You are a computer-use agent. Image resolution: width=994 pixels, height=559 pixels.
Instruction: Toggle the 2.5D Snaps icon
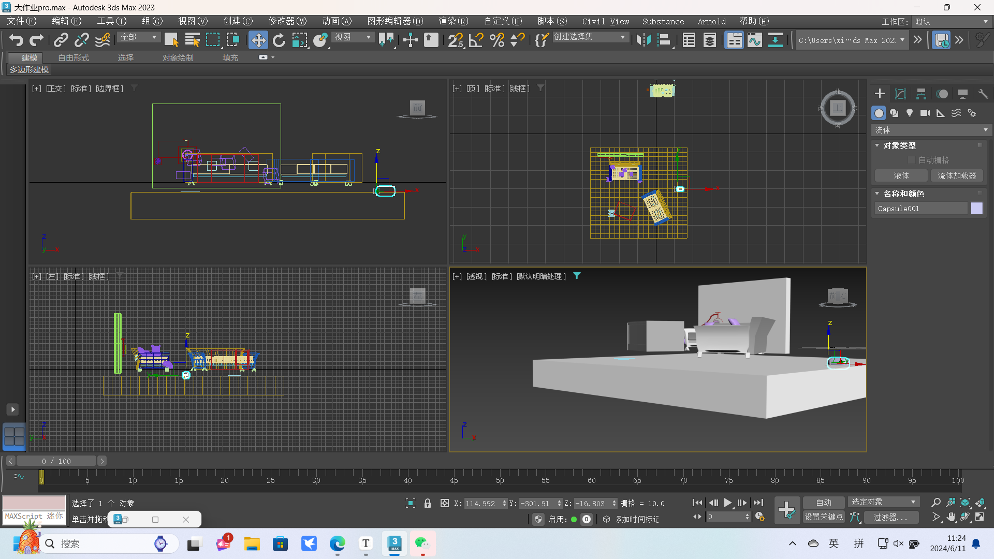coord(456,40)
